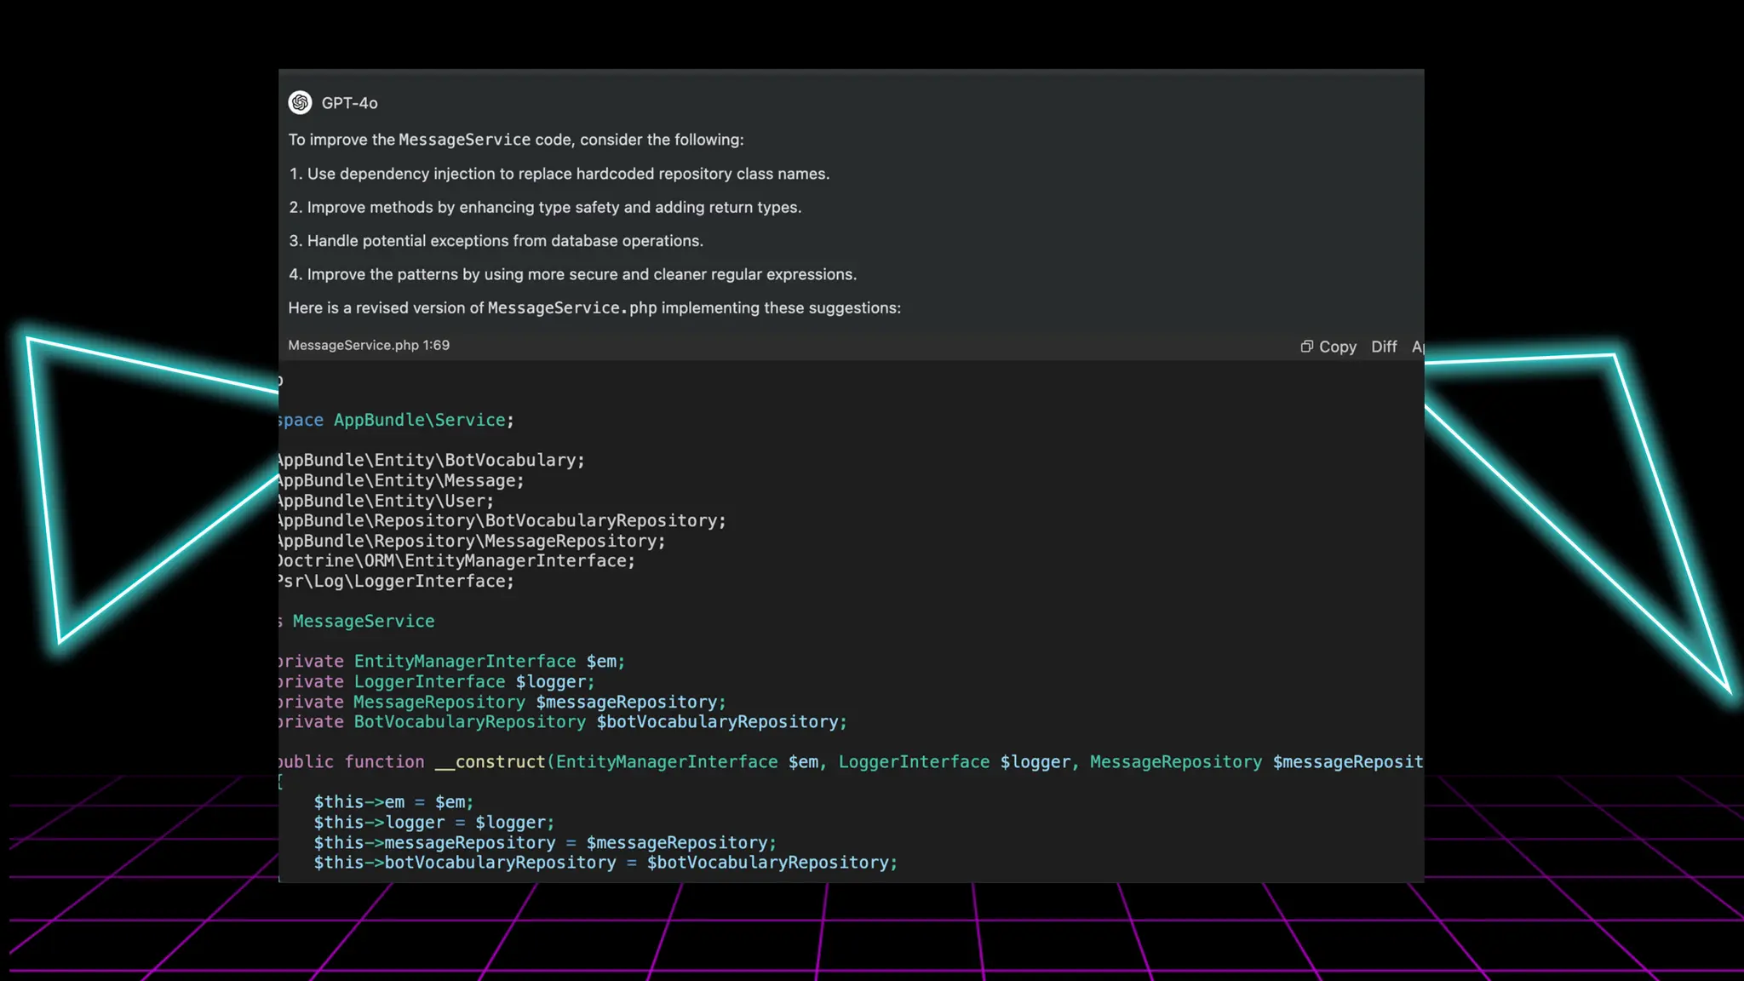Viewport: 1744px width, 981px height.
Task: Click suggestion 2 about type safety
Action: [x=545, y=207]
